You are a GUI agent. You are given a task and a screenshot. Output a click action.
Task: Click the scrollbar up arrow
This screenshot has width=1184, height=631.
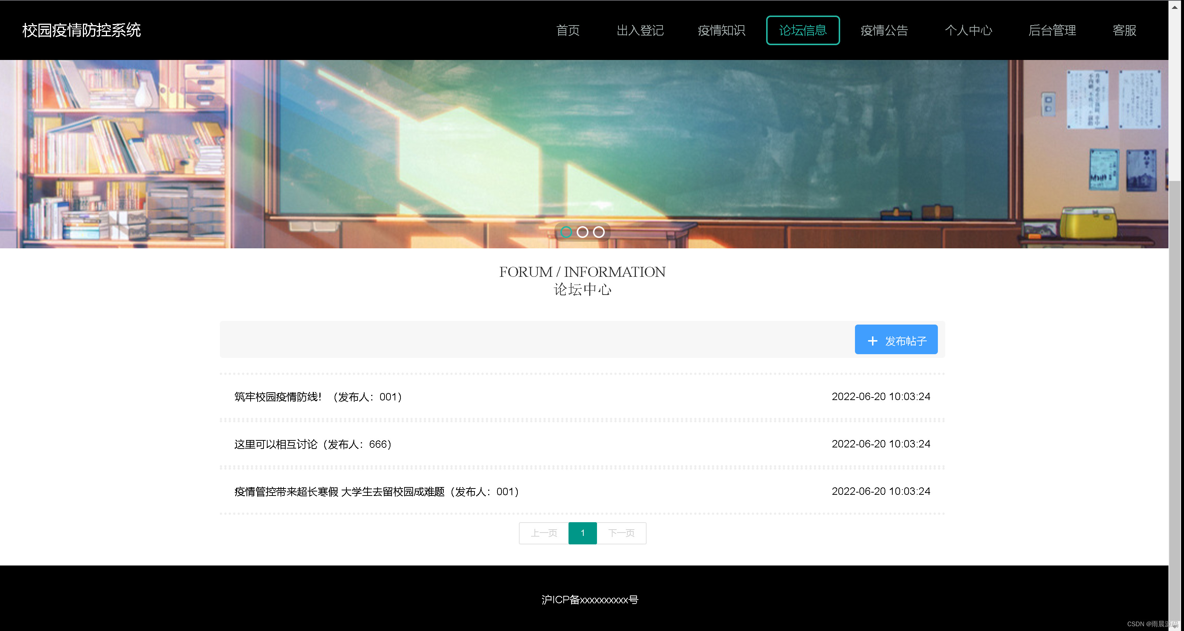(1175, 7)
